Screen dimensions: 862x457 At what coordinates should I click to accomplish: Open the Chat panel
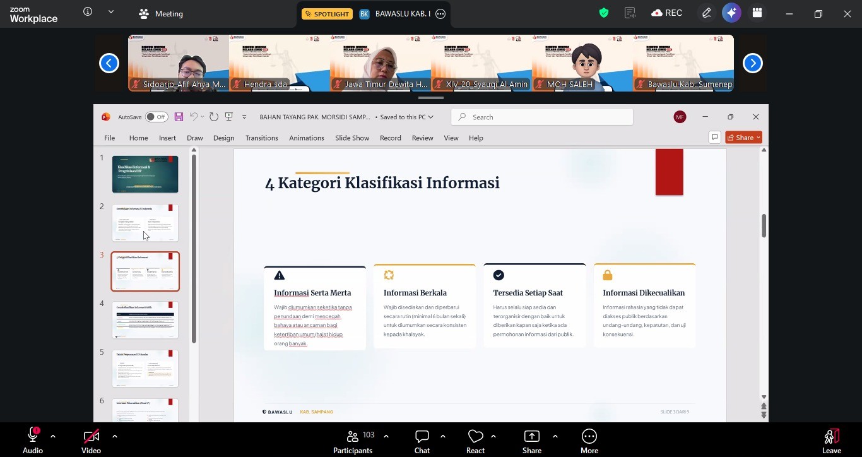tap(422, 441)
